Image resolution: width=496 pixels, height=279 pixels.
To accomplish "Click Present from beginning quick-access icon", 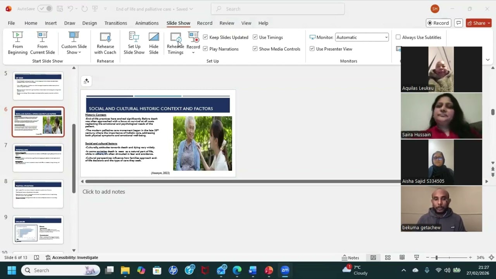I will point(95,9).
